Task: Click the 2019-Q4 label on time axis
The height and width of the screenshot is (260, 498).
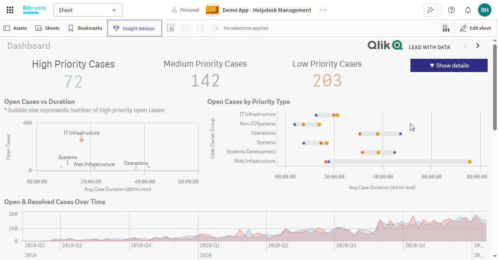Action: pos(142,245)
